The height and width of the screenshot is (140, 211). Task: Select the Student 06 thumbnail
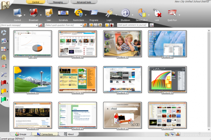pyautogui.click(x=78, y=80)
